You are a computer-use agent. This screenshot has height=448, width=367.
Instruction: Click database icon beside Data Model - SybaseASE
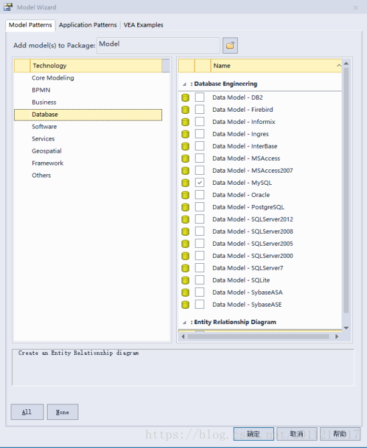pos(186,305)
